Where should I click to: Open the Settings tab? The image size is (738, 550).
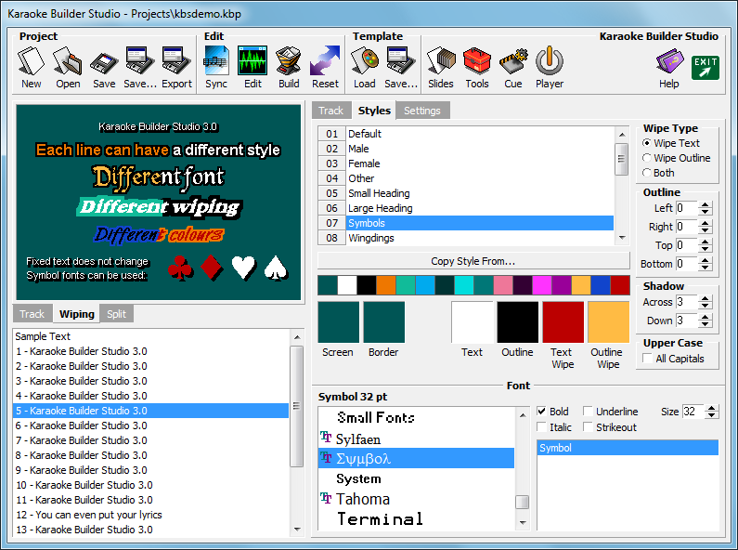coord(422,111)
